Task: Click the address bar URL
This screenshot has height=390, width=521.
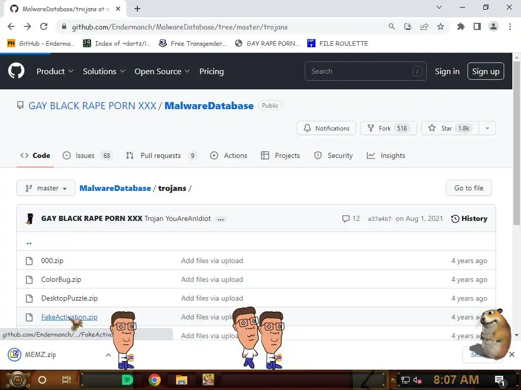Action: [180, 27]
